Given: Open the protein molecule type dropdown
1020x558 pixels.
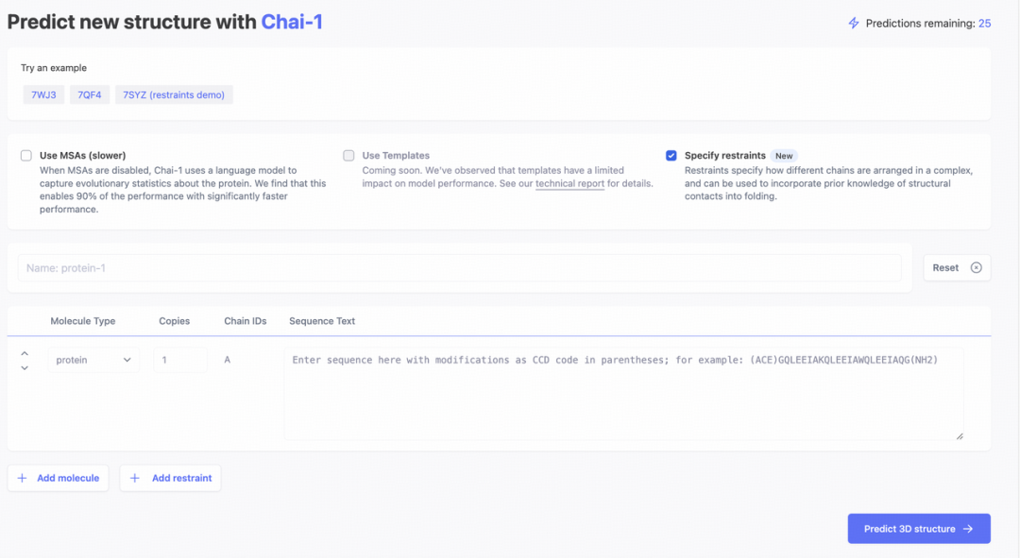Looking at the screenshot, I should (x=93, y=360).
